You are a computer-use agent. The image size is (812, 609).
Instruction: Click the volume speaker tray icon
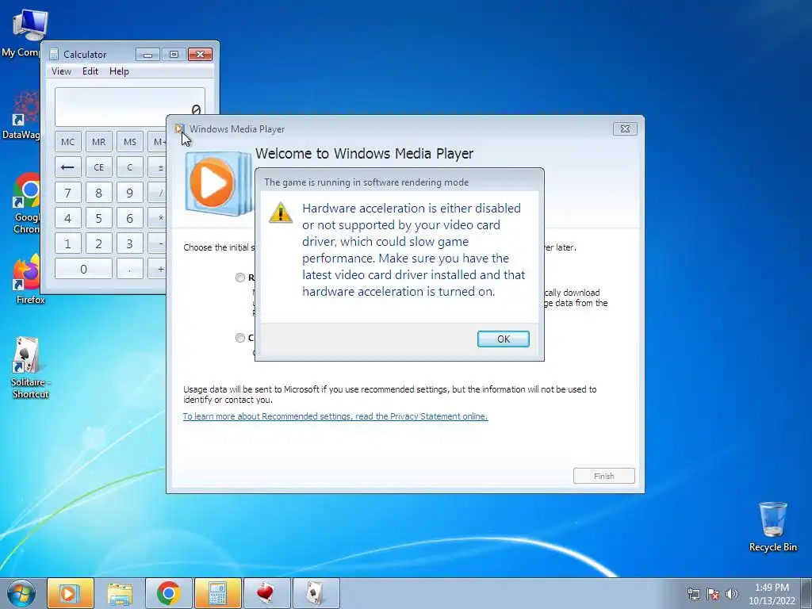tap(732, 594)
